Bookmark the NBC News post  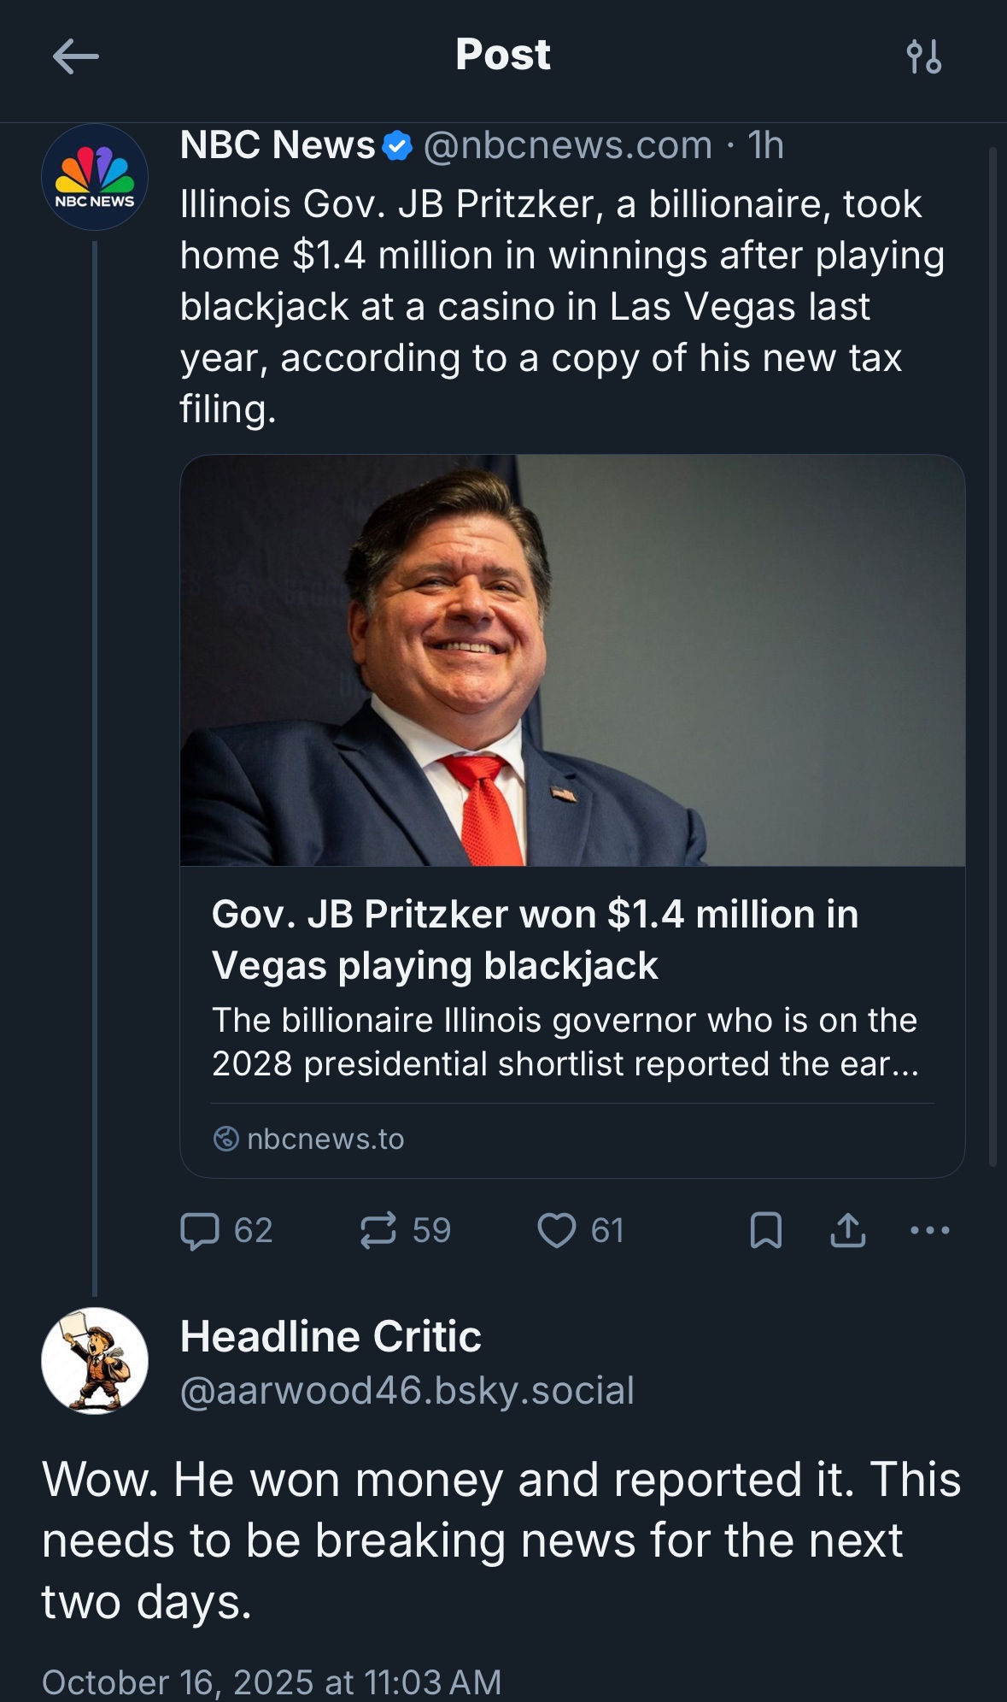(765, 1231)
